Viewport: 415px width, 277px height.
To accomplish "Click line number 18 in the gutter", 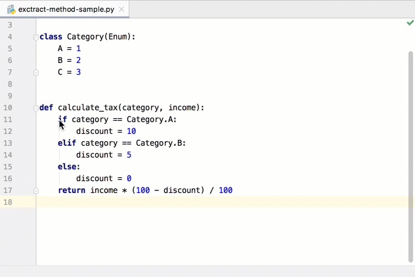I will coord(8,202).
